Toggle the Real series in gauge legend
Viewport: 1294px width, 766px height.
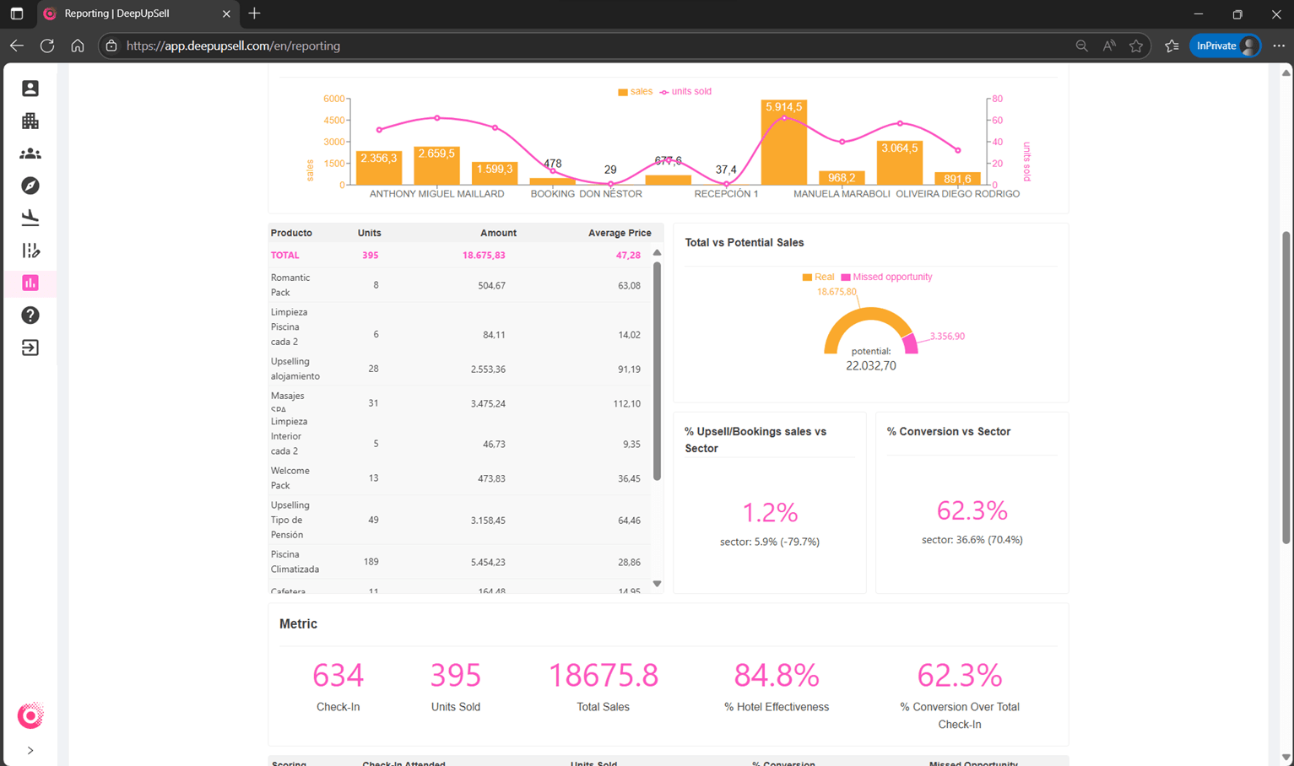[x=818, y=278]
